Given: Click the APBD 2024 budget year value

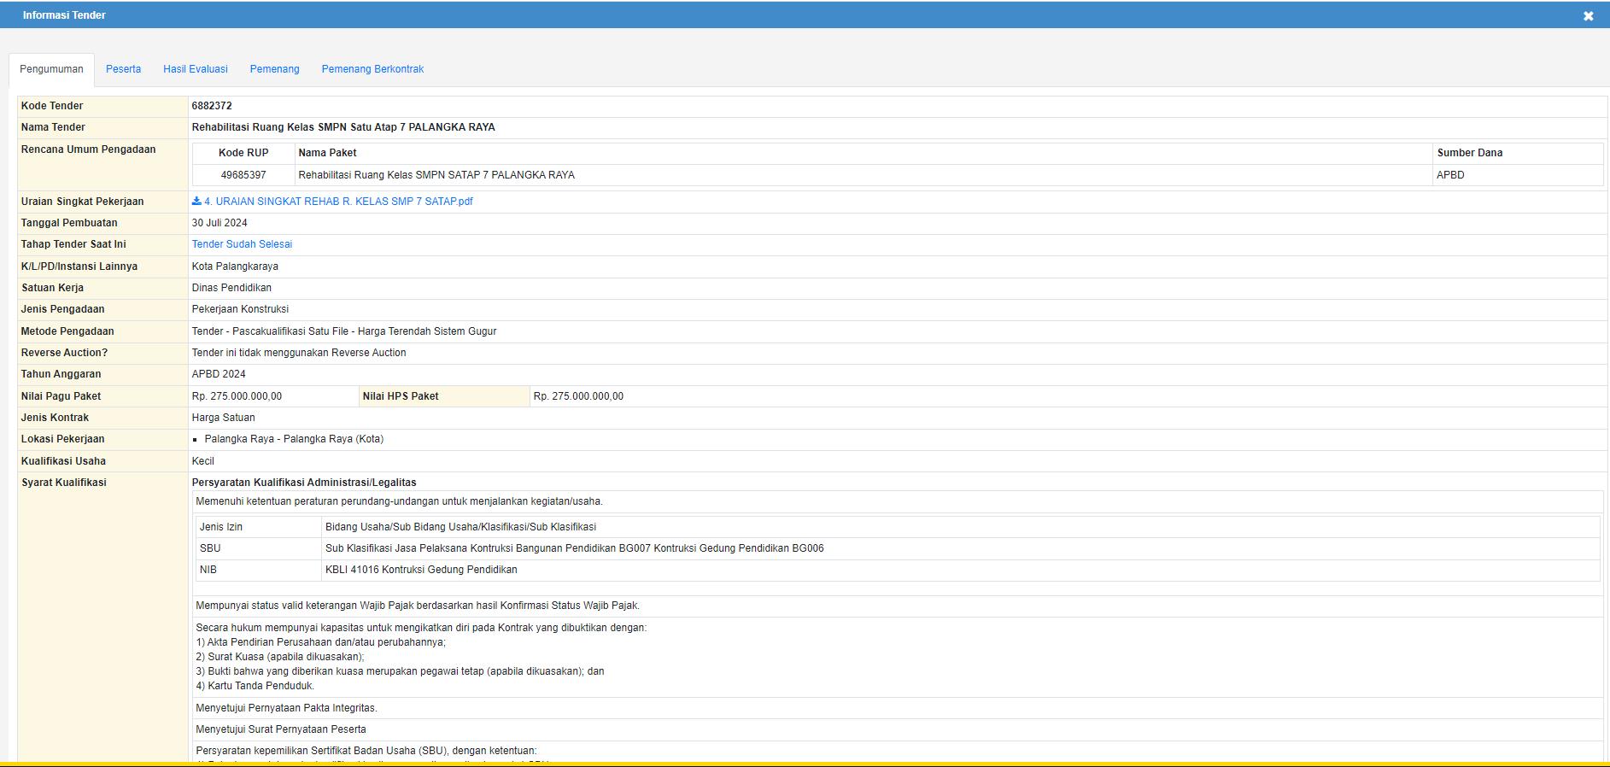Looking at the screenshot, I should (x=219, y=374).
